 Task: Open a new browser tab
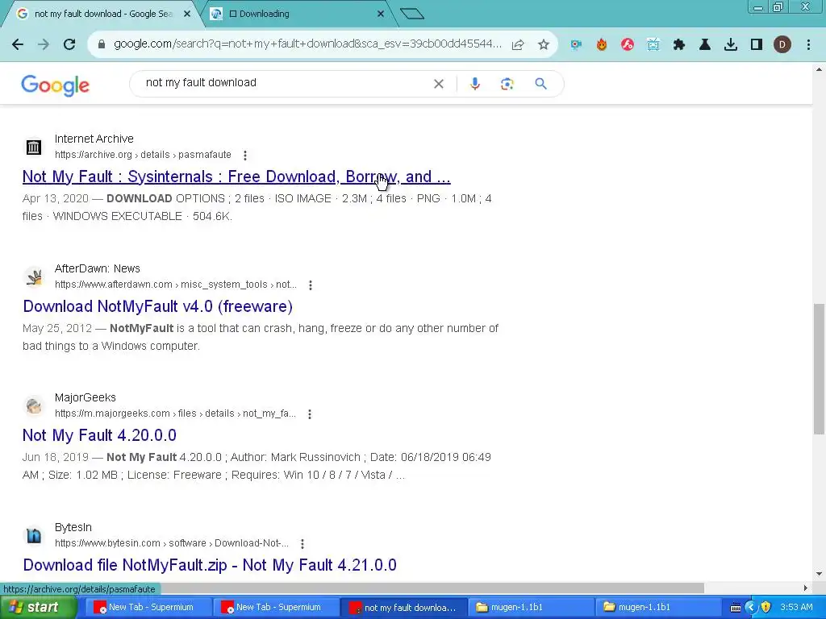(412, 14)
